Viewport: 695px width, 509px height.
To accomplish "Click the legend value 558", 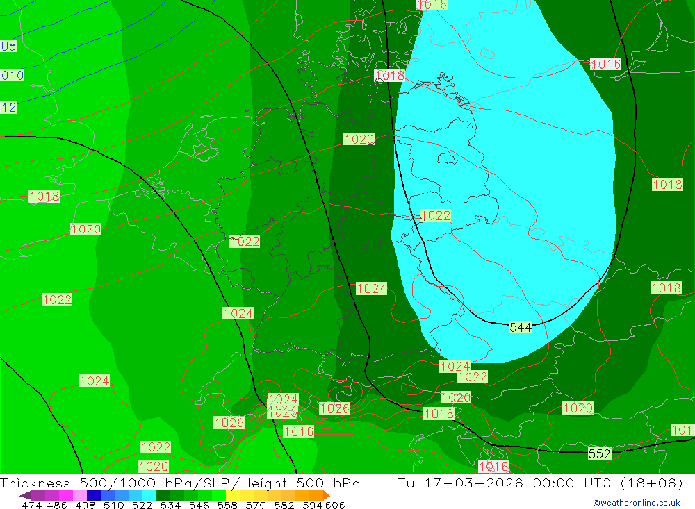I will point(227,505).
